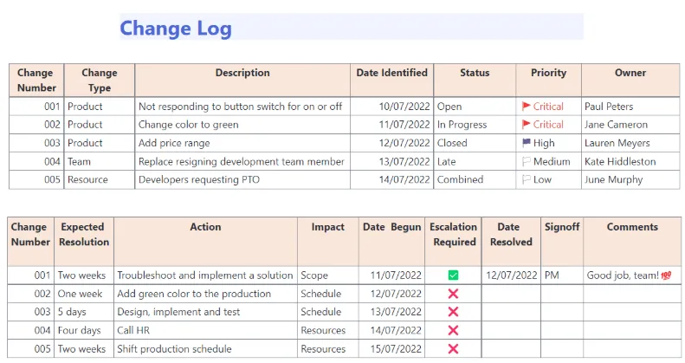The height and width of the screenshot is (363, 685).
Task: Click owner name Kate Hiddleston
Action: pyautogui.click(x=620, y=162)
